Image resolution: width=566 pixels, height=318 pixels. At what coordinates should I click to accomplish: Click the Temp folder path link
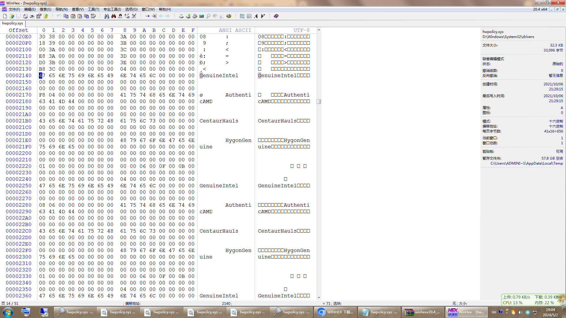coord(526,163)
